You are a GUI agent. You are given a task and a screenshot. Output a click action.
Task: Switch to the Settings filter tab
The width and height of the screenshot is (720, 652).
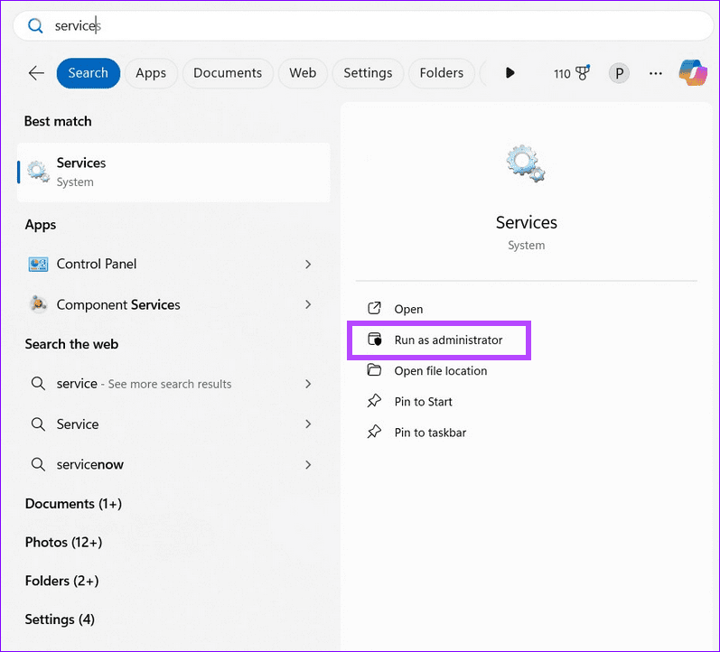[368, 73]
